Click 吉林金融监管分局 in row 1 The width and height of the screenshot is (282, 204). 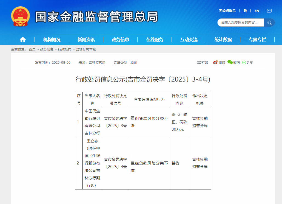[x=200, y=122]
